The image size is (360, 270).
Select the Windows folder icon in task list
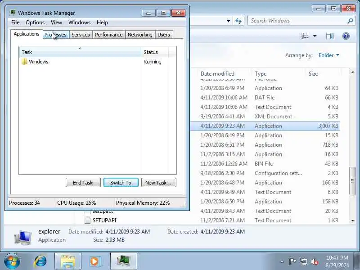[24, 62]
